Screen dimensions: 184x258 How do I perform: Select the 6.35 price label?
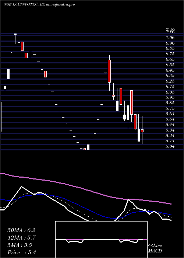pyautogui.click(x=170, y=76)
